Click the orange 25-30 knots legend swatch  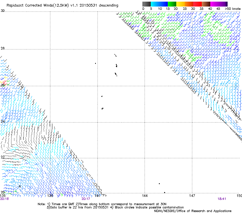click(189, 4)
